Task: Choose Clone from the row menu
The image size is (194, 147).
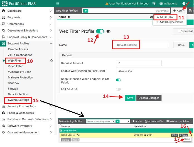Action: [x=187, y=139]
